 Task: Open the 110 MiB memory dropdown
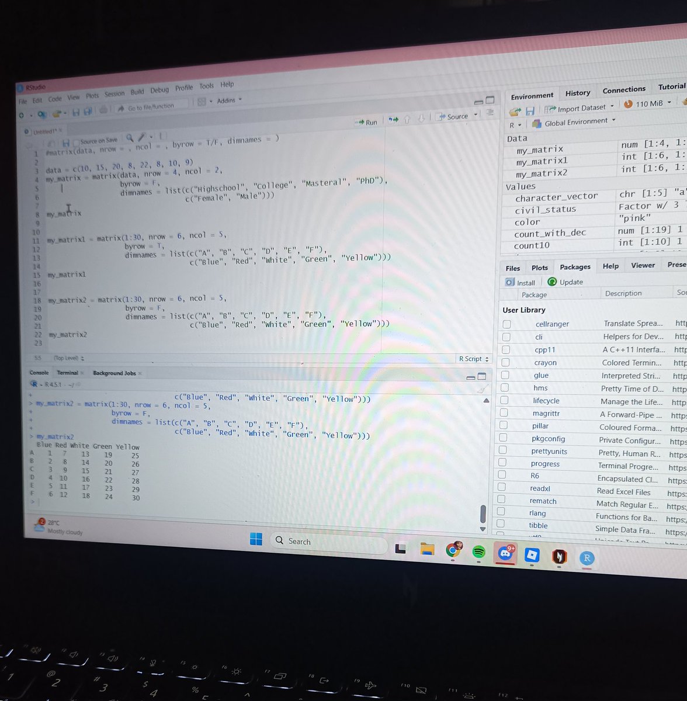[648, 103]
